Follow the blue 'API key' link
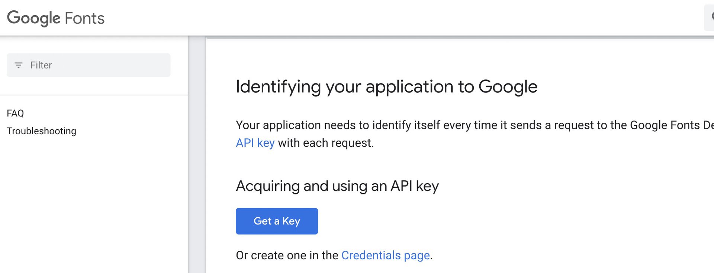Image resolution: width=714 pixels, height=273 pixels. point(255,143)
